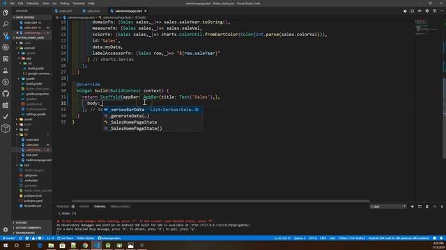Open Source Control view in activity bar
The width and height of the screenshot is (446, 250).
tap(6, 35)
